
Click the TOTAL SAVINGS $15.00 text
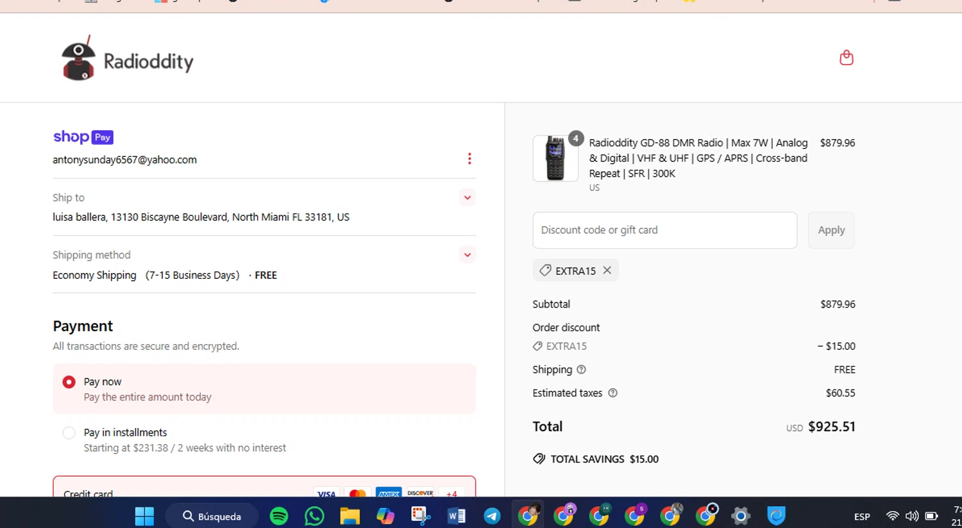tap(605, 459)
